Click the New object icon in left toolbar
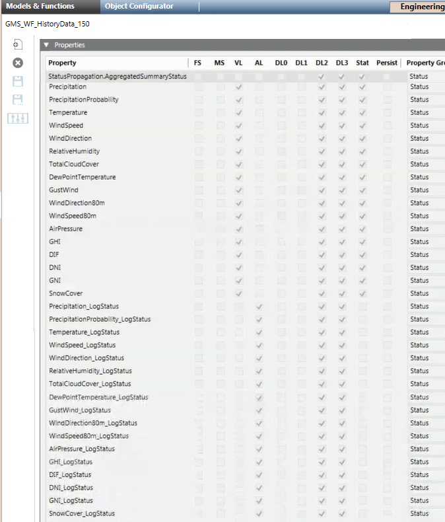This screenshot has height=522, width=445. [x=18, y=45]
